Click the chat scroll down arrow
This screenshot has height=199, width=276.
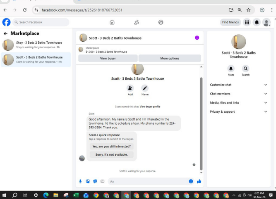(x=201, y=173)
